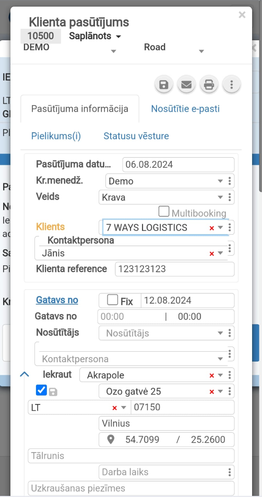Open the Saplānots status dropdown
Image resolution: width=262 pixels, height=497 pixels.
pos(95,36)
